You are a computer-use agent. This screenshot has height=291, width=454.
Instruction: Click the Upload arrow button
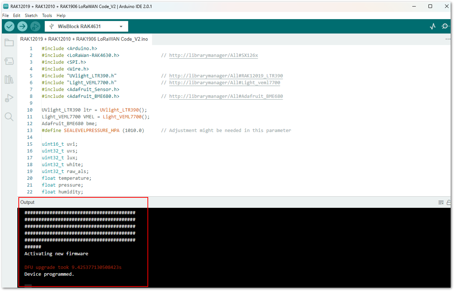pos(23,26)
